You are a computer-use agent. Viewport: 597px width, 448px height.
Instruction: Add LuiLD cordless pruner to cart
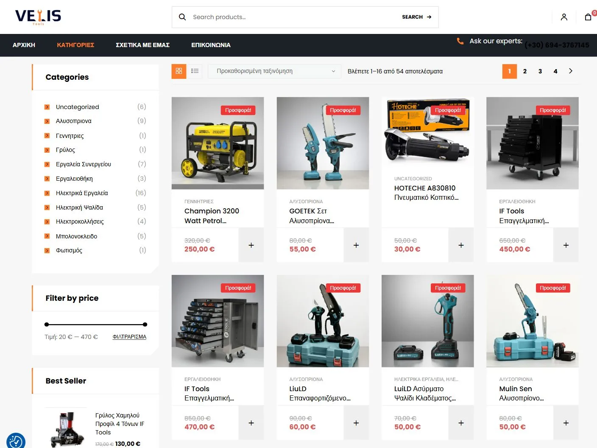[461, 423]
